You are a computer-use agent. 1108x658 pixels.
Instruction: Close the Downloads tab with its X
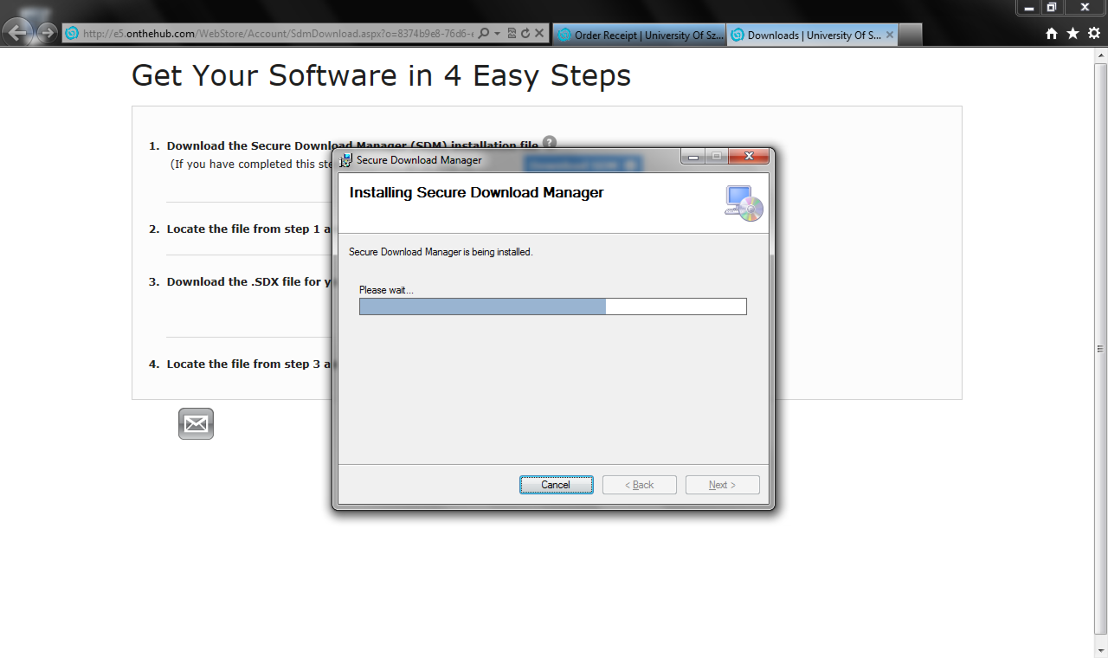[889, 35]
